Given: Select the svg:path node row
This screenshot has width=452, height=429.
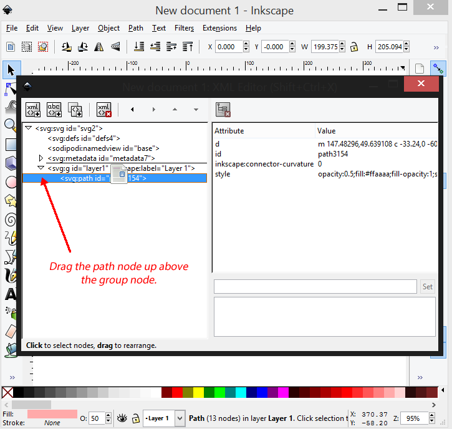Looking at the screenshot, I should 115,178.
